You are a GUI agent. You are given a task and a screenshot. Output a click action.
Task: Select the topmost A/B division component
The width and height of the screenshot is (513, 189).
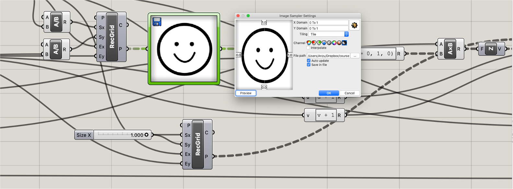(x=56, y=22)
